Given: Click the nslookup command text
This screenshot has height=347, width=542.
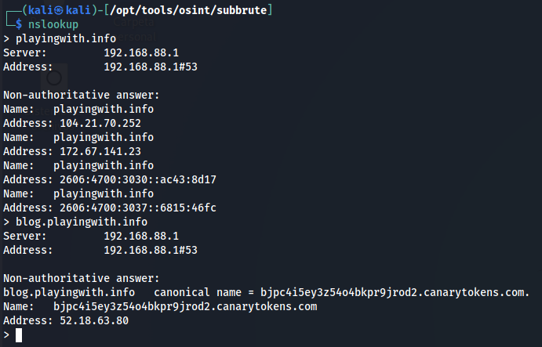Looking at the screenshot, I should (x=53, y=24).
